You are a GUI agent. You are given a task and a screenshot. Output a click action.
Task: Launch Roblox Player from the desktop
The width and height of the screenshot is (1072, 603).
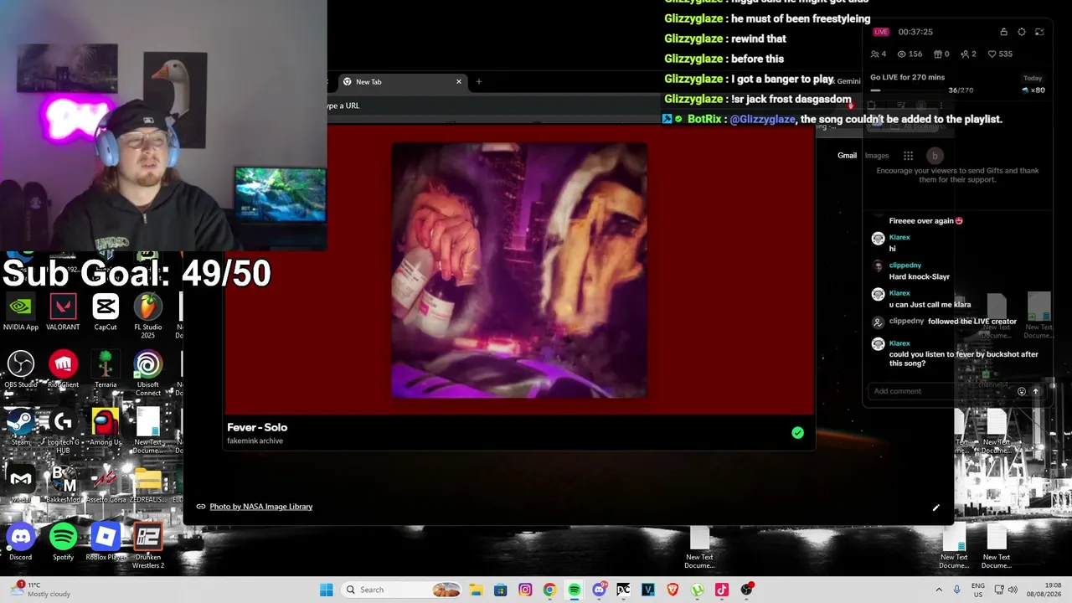[106, 542]
